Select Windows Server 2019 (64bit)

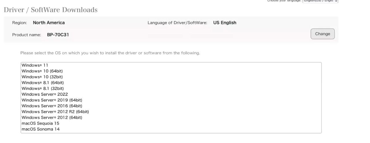click(171, 100)
